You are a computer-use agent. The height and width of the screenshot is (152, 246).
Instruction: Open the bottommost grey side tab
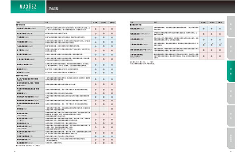pyautogui.click(x=231, y=138)
